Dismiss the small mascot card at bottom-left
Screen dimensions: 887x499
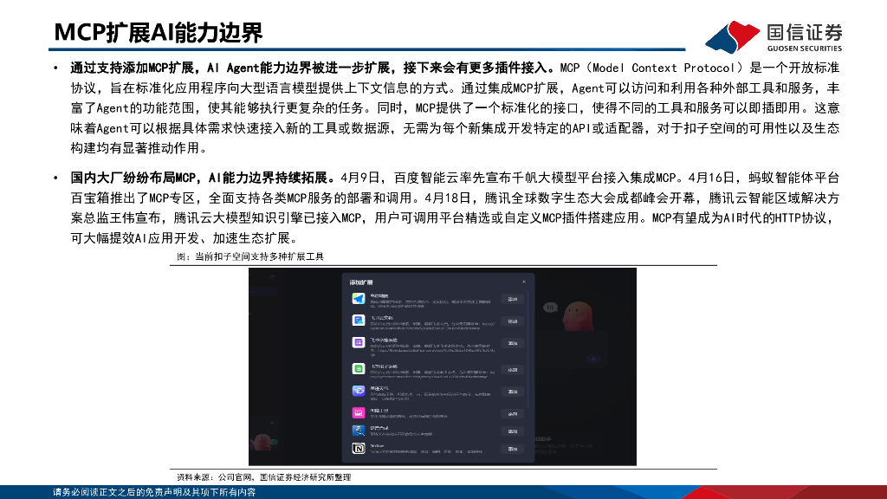(271, 423)
